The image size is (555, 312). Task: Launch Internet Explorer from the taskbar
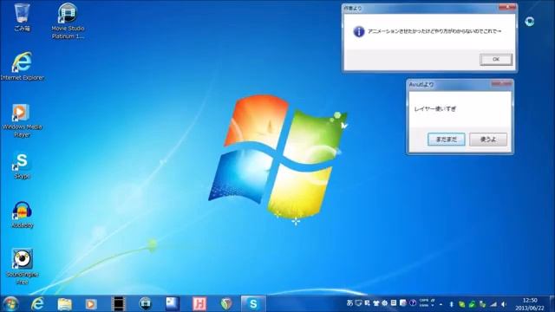[x=37, y=304]
